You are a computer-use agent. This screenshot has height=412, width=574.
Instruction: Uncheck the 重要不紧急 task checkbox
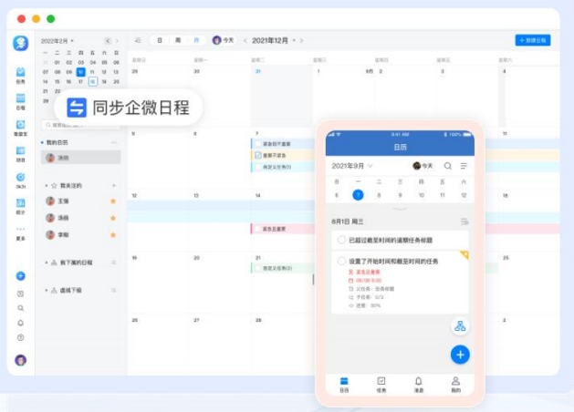coord(257,155)
